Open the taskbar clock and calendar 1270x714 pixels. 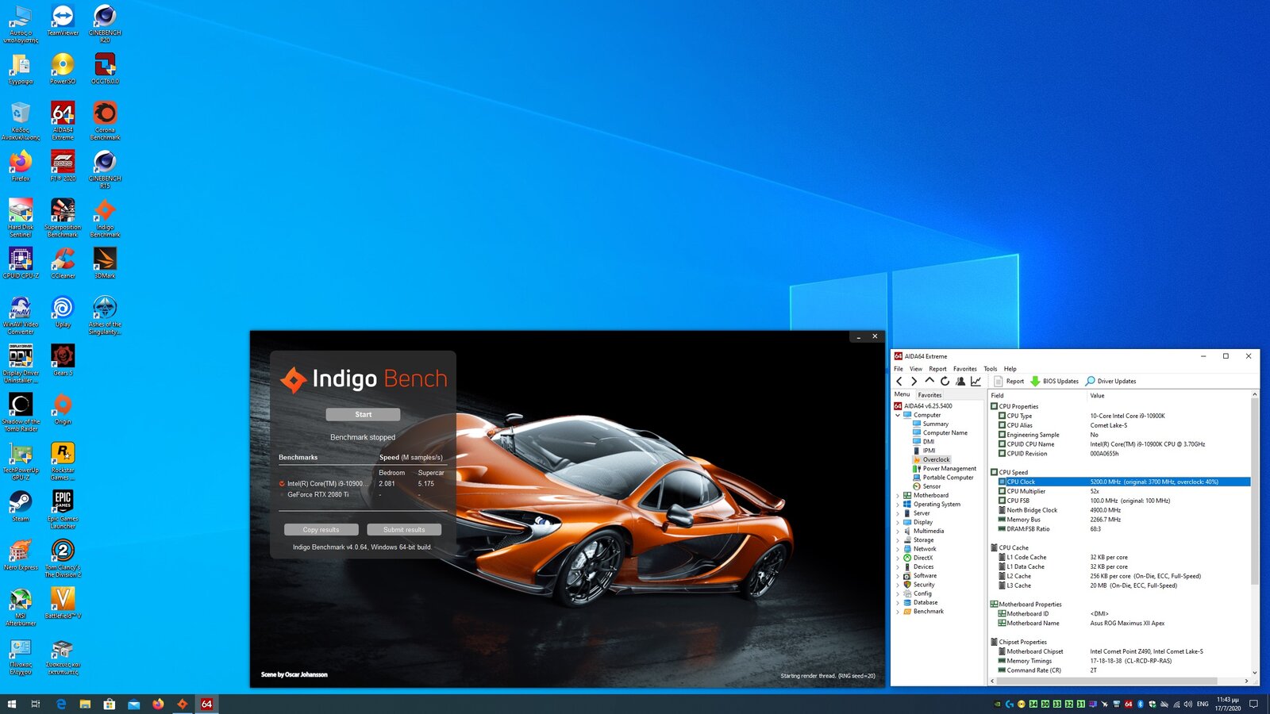pos(1228,704)
